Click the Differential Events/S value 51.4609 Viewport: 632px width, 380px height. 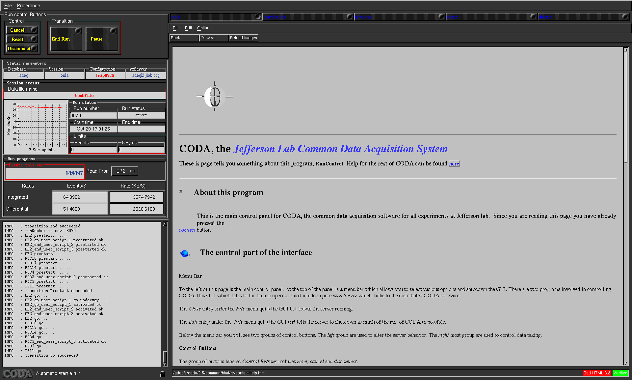pyautogui.click(x=80, y=209)
